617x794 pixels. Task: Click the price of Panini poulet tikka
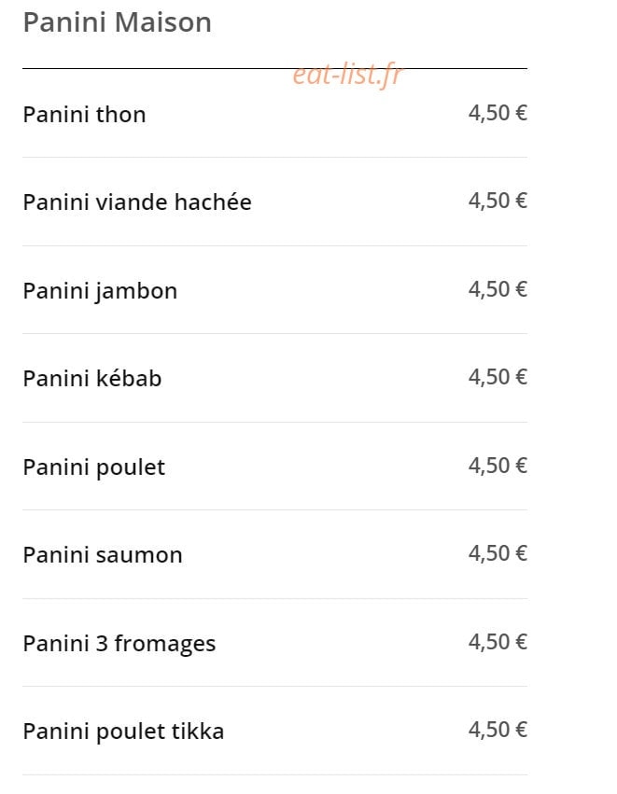point(498,730)
